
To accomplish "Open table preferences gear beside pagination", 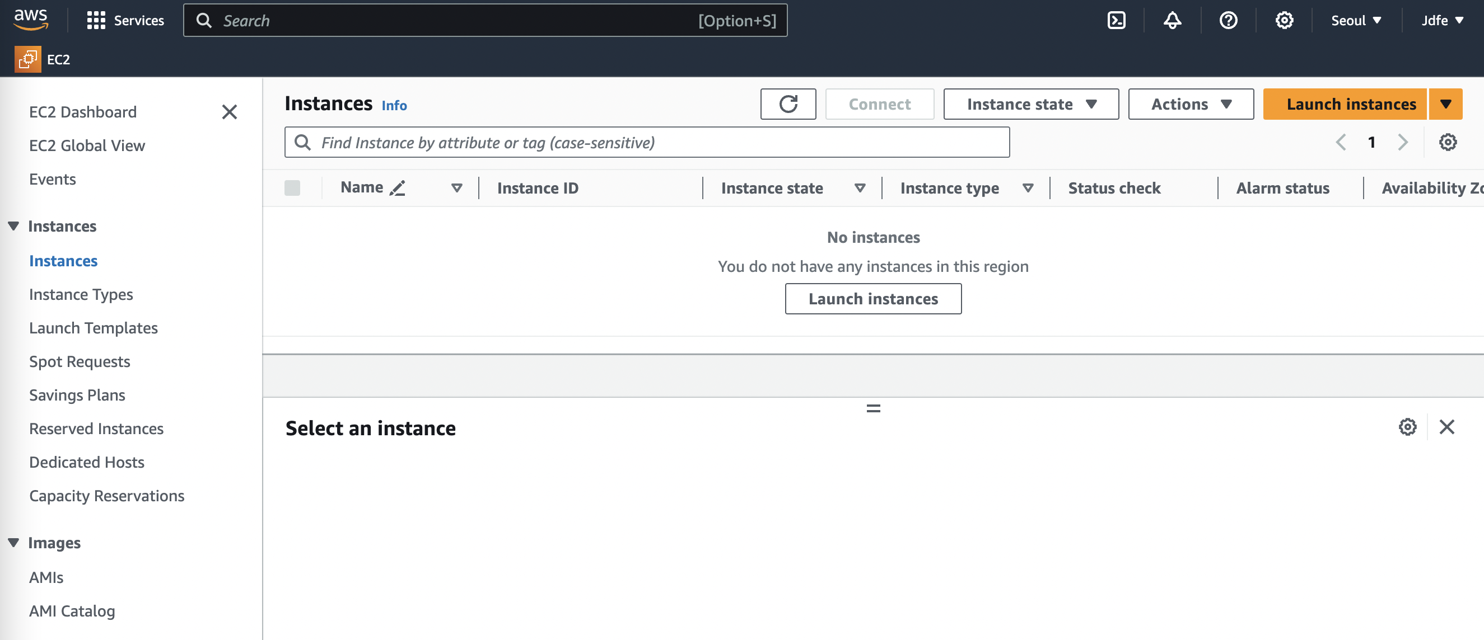I will coord(1447,142).
